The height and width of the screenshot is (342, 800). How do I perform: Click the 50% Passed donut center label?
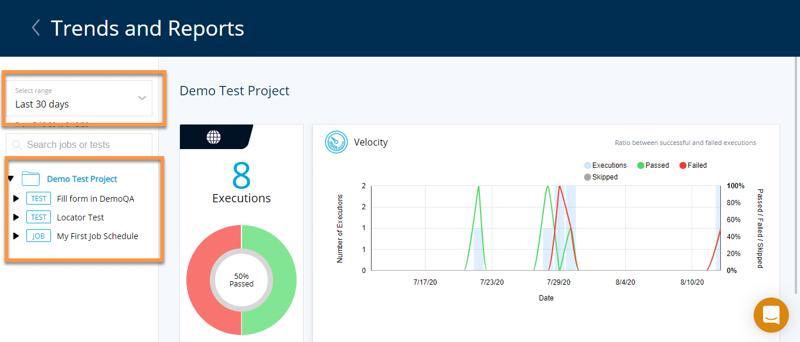241,280
